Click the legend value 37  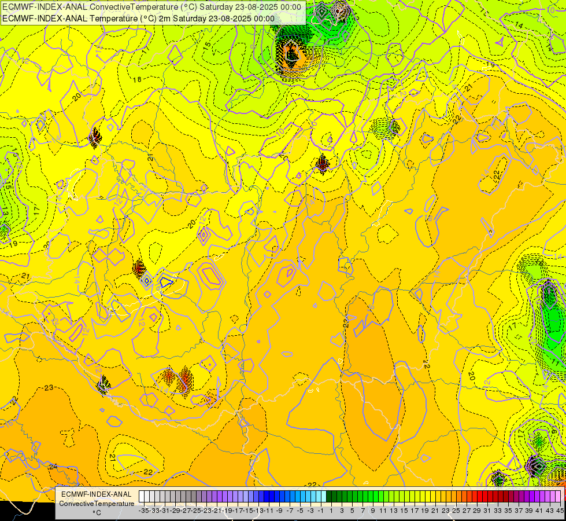(519, 511)
